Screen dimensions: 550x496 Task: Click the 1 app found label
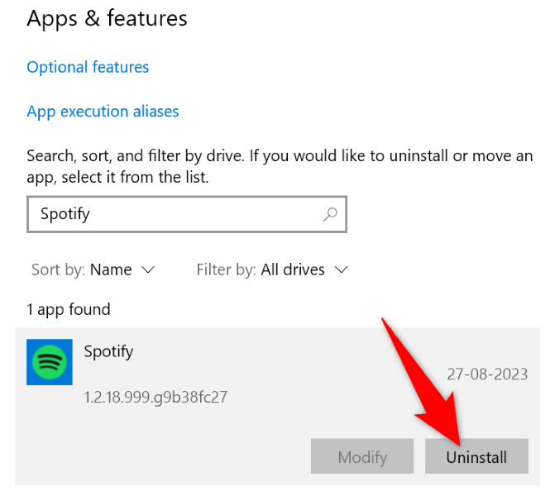69,310
